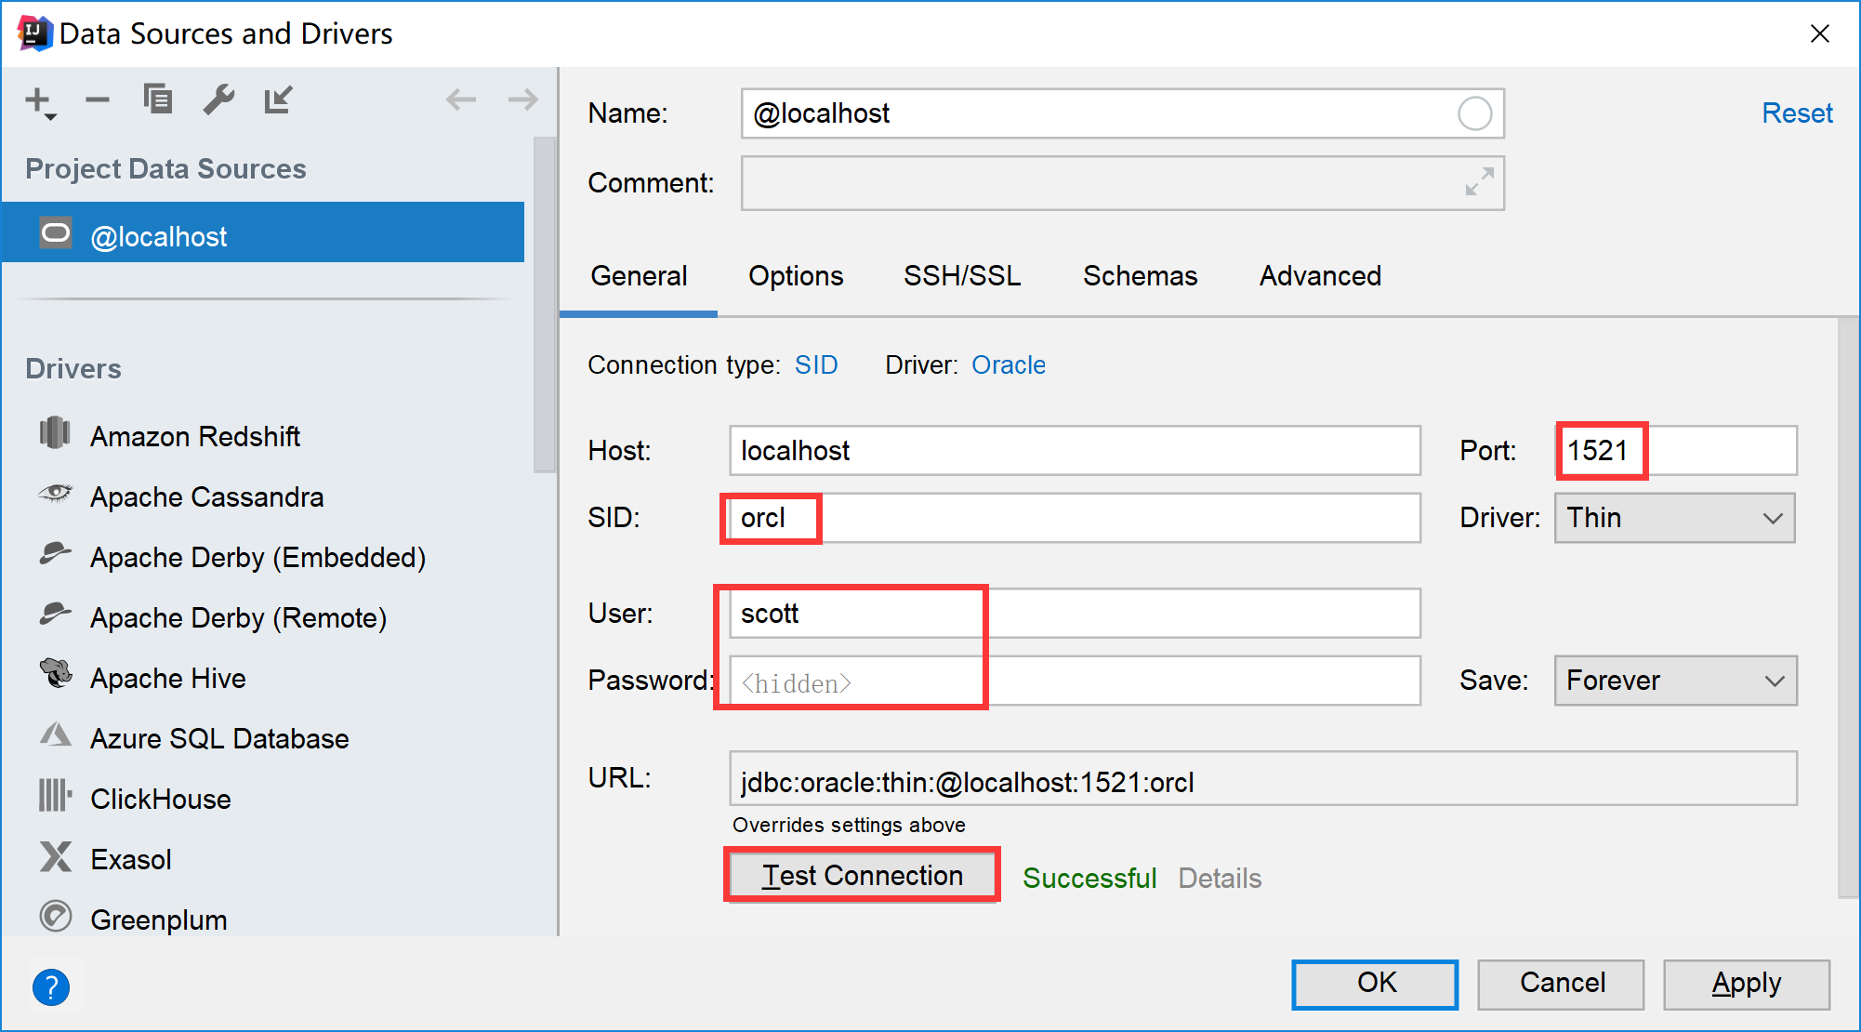The image size is (1861, 1032).
Task: Click the Apply button
Action: (1746, 984)
